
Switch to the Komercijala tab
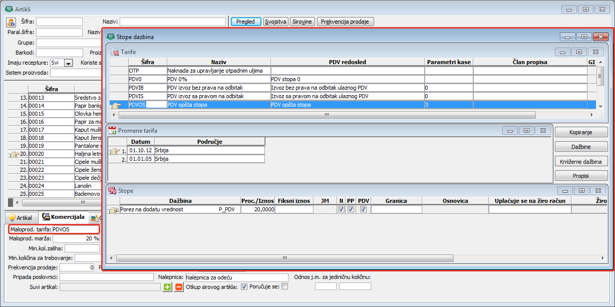click(63, 217)
